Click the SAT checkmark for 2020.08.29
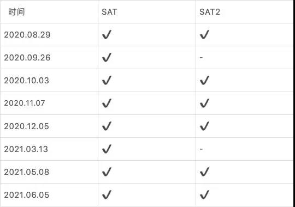The width and height of the screenshot is (295, 207). click(x=107, y=34)
